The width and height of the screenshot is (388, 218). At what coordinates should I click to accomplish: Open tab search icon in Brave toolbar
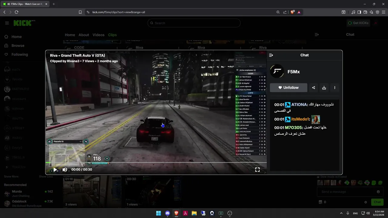point(343,12)
